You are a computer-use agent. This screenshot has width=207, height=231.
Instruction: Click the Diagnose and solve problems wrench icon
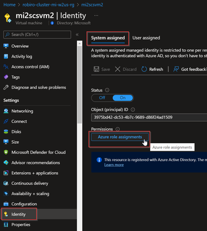[x=6, y=87]
